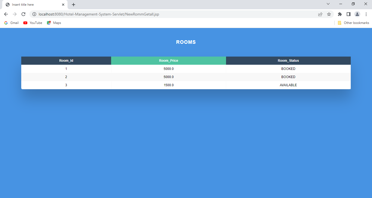Click the BOOKED status for room 2

[288, 77]
